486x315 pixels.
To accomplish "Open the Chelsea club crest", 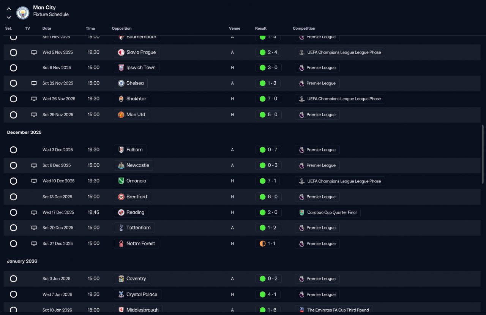I will pyautogui.click(x=121, y=83).
